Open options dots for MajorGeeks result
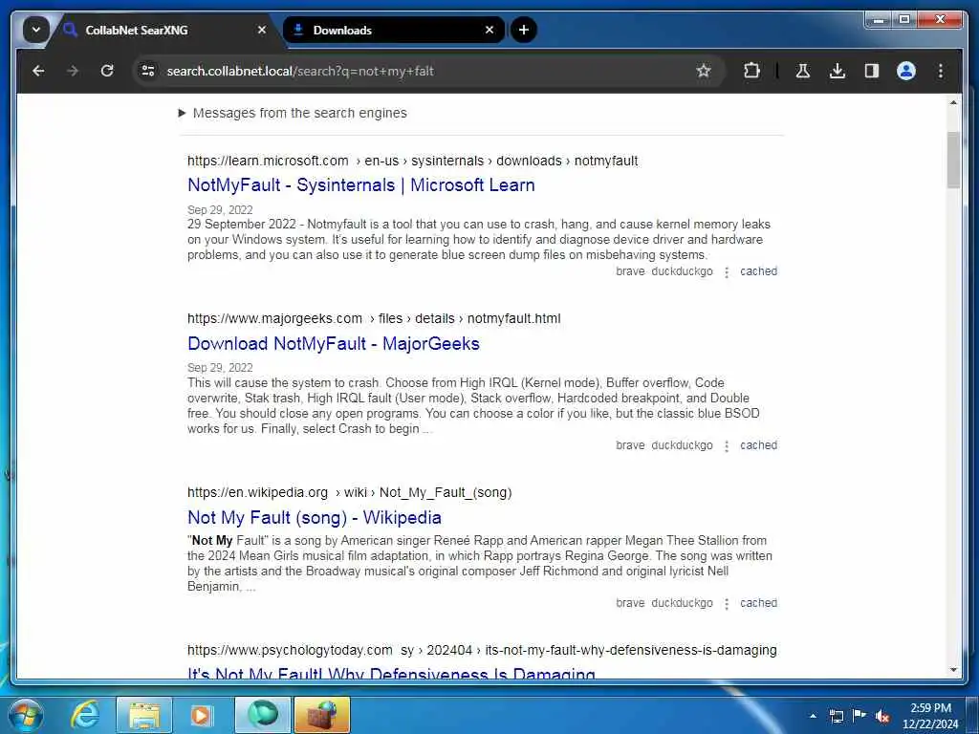This screenshot has width=979, height=734. (x=727, y=446)
